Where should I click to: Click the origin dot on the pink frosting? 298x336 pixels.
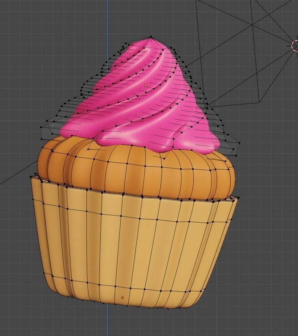coord(146,85)
